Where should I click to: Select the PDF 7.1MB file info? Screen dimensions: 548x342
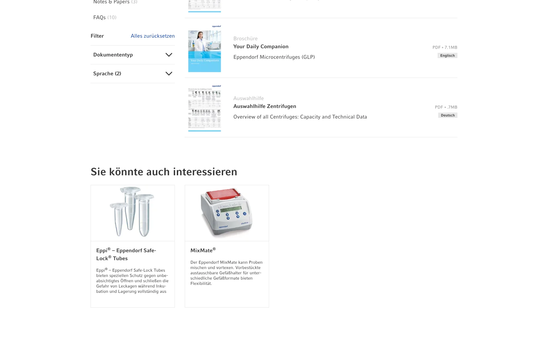pos(445,48)
